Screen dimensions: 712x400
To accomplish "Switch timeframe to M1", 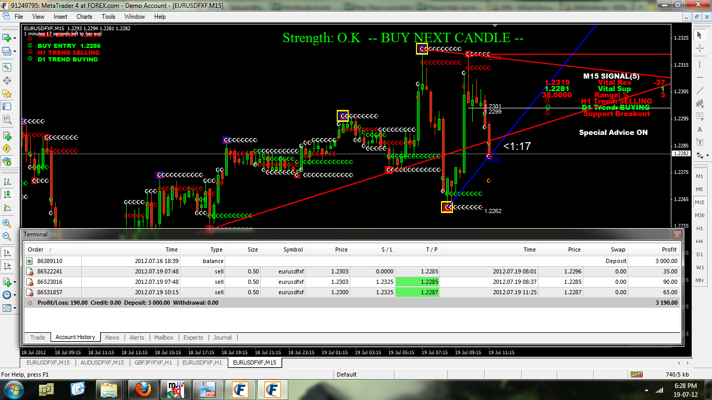I will point(699,176).
